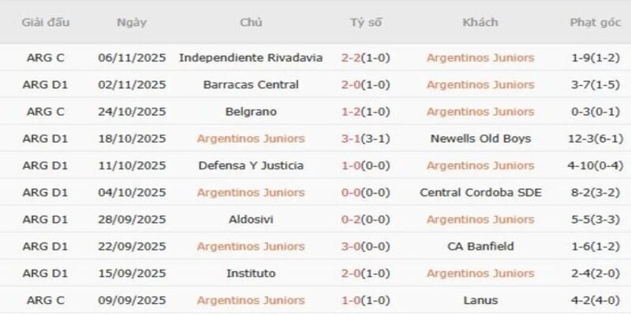The width and height of the screenshot is (631, 315).
Task: Open the Barracas Central team link
Action: [x=251, y=84]
